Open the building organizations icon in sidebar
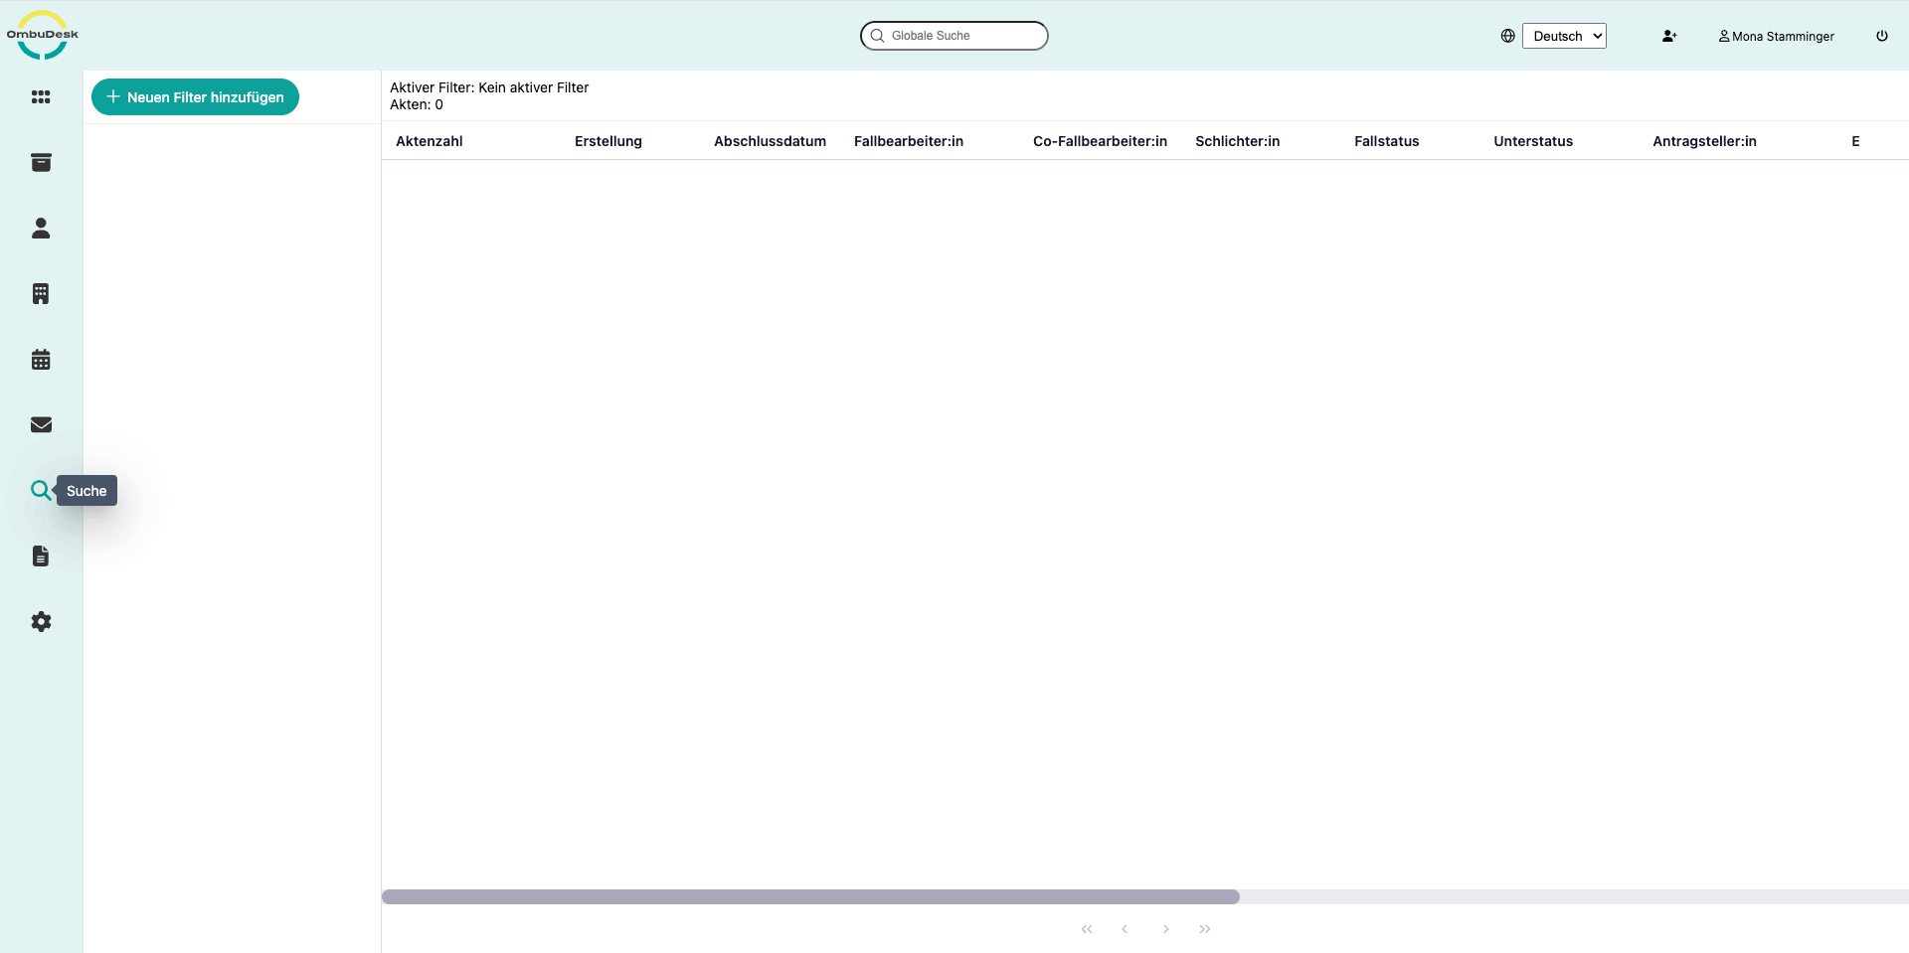 coord(41,294)
